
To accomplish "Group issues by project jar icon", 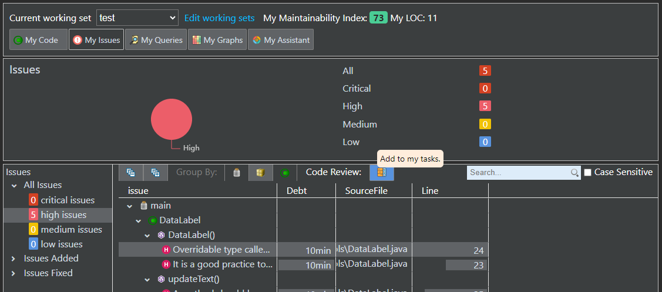I will [237, 173].
